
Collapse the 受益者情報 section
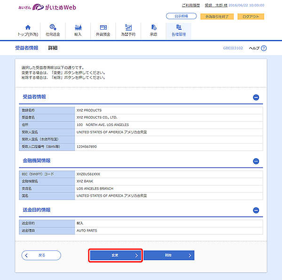click(x=256, y=97)
